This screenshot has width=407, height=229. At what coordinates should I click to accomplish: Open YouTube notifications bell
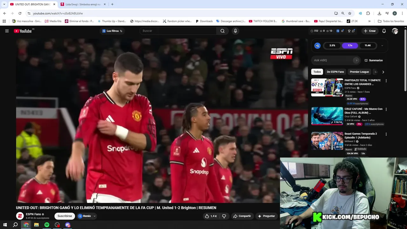pyautogui.click(x=384, y=31)
